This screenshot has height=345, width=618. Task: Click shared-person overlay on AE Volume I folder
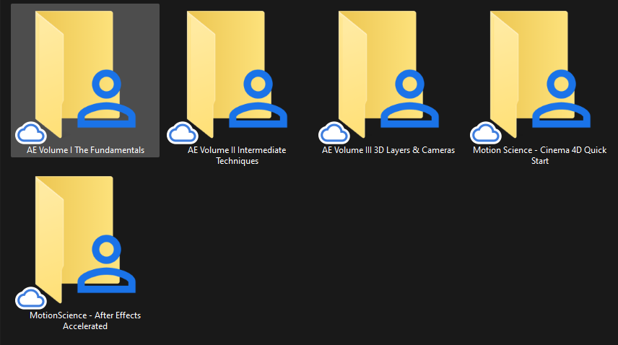[x=107, y=99]
